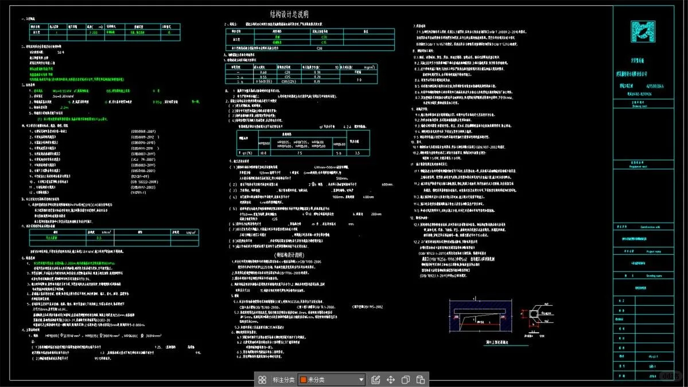Click the heading (钢结构设计说明)
688x387 pixels.
(289, 255)
